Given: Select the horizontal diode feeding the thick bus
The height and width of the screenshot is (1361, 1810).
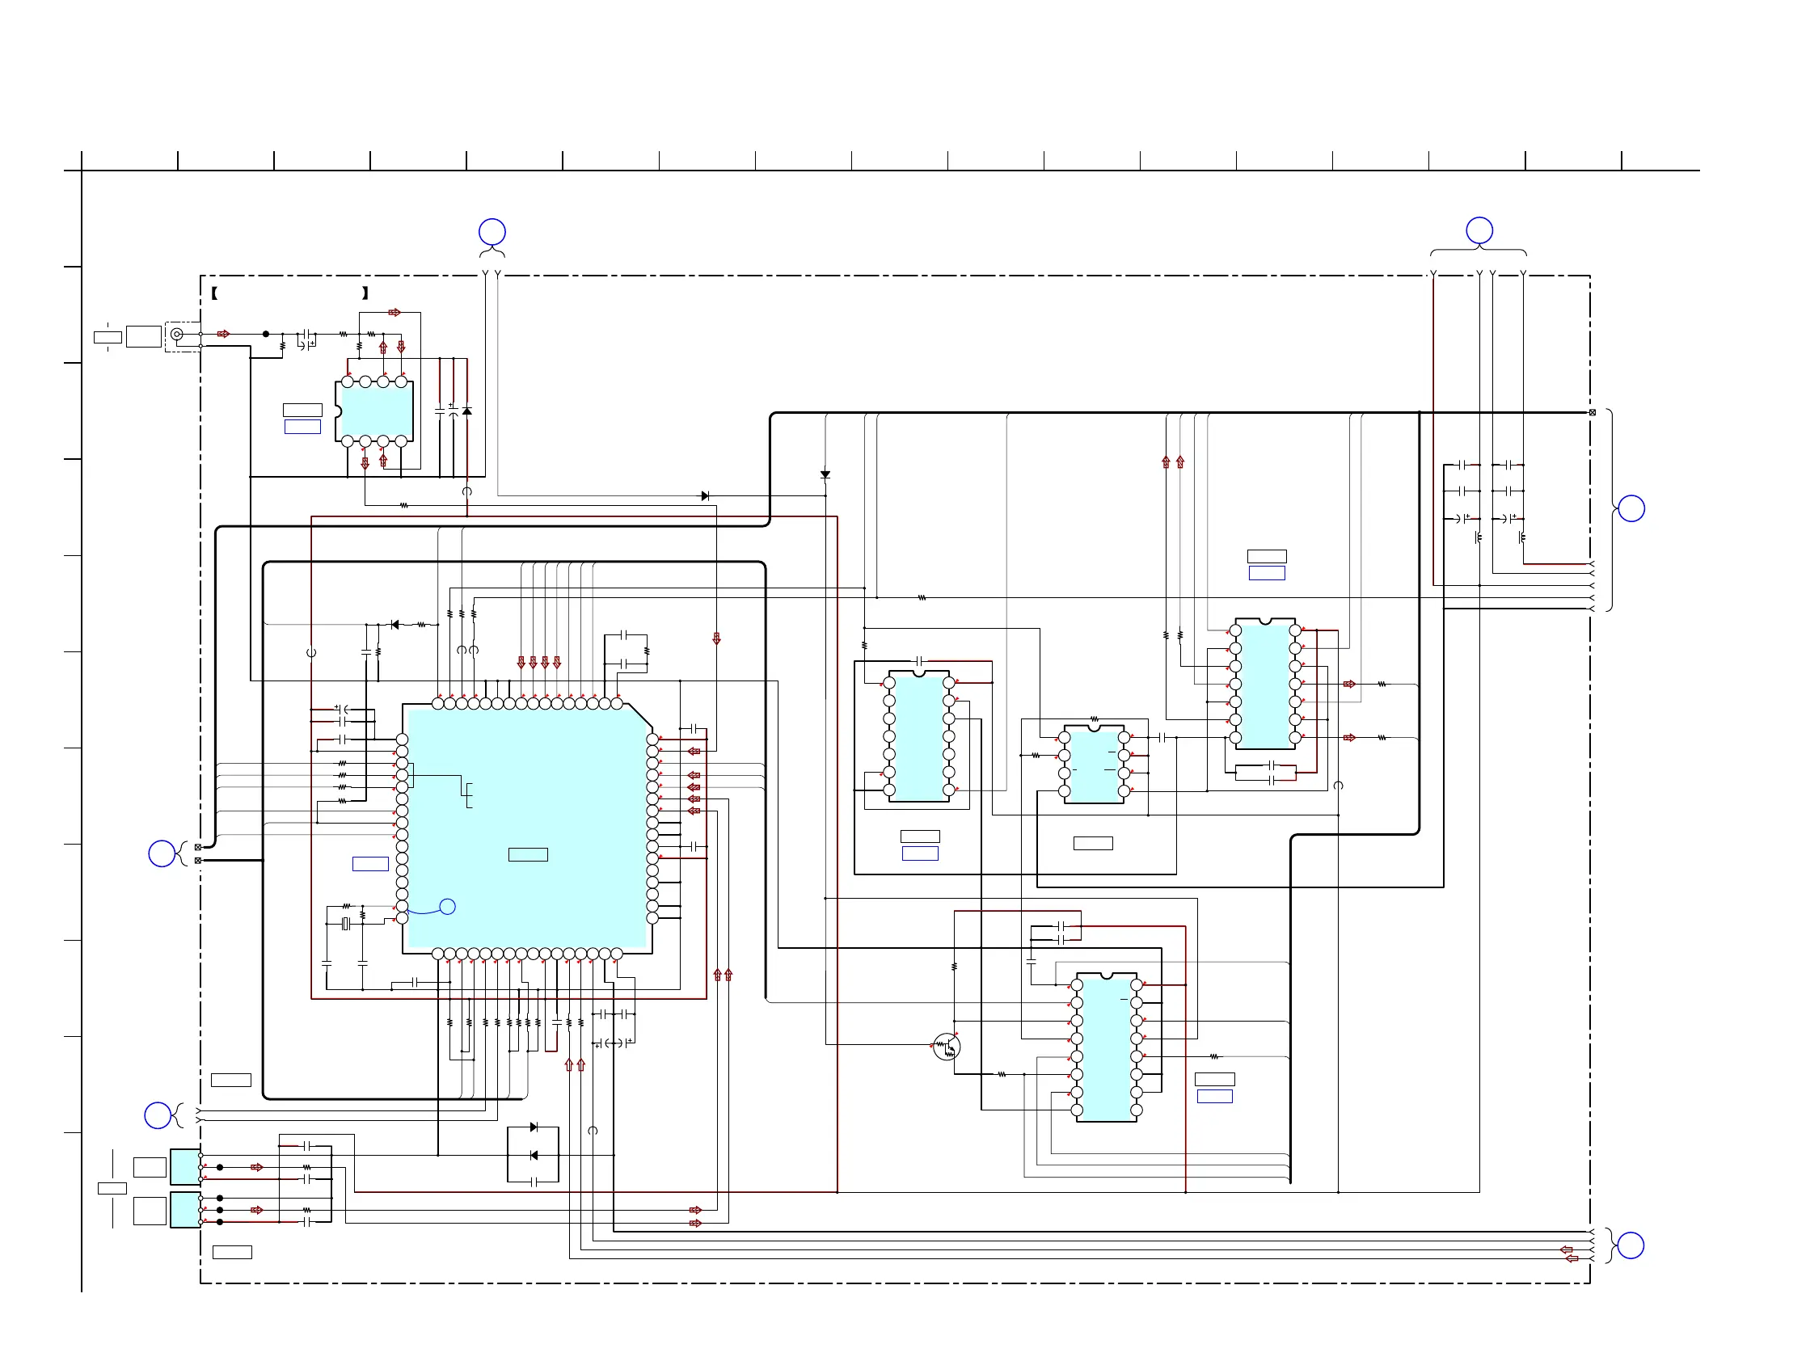Looking at the screenshot, I should pos(706,495).
